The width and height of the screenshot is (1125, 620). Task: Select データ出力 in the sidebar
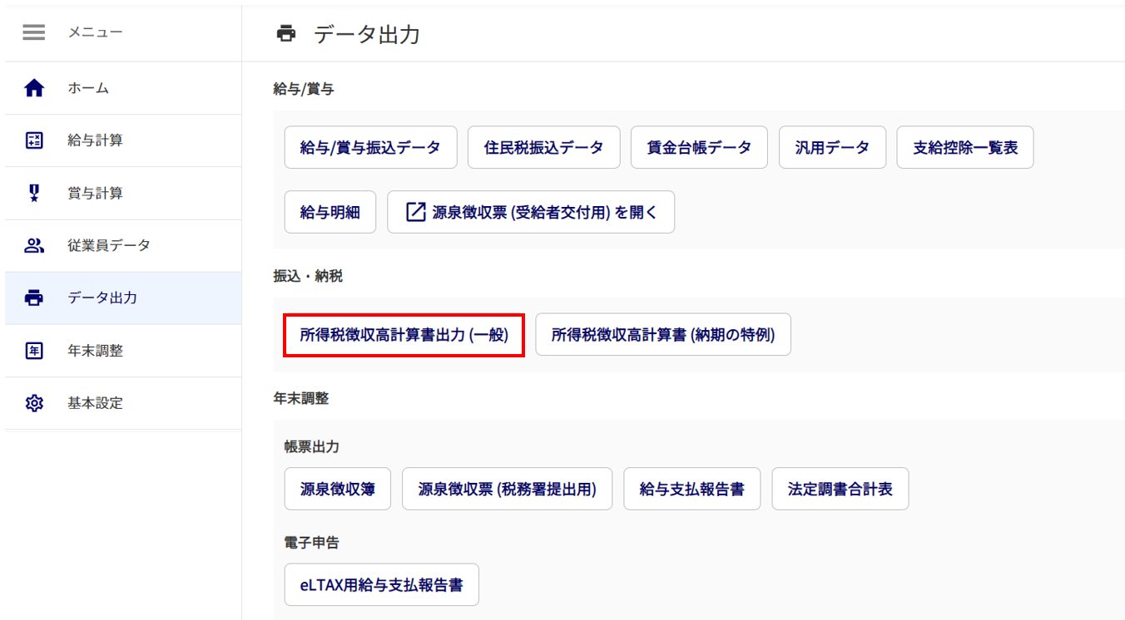click(123, 298)
